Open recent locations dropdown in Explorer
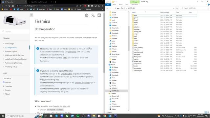 113,8
